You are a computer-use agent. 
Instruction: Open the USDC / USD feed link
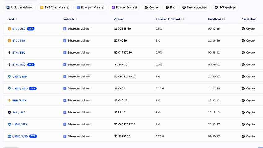point(20,137)
